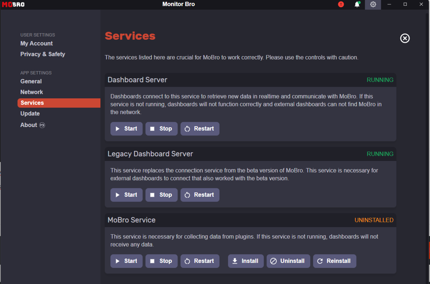
Task: Stop the Legacy Dashboard Server
Action: click(x=162, y=195)
